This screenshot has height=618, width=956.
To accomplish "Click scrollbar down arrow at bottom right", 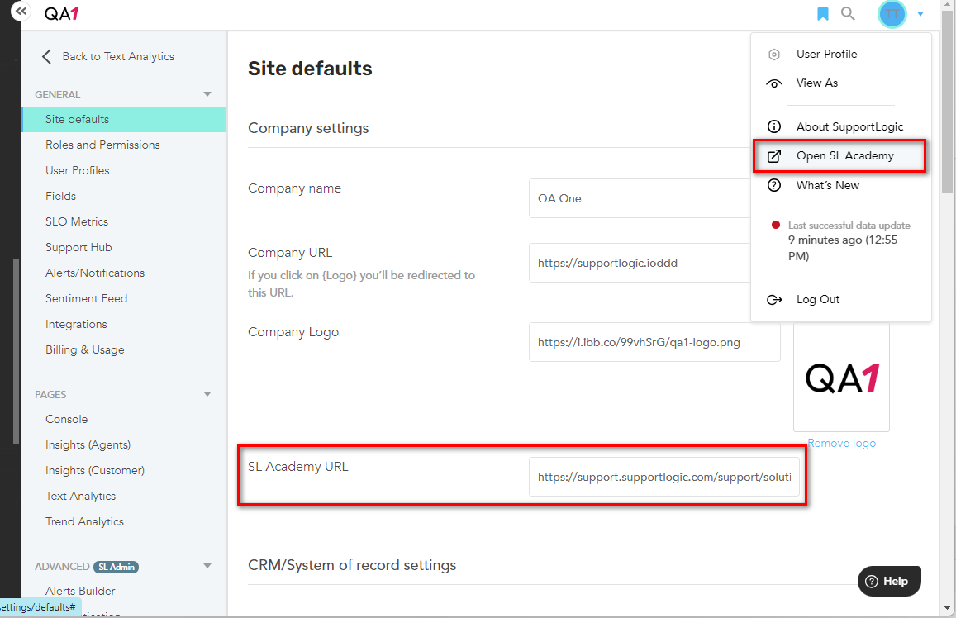I will [x=947, y=607].
